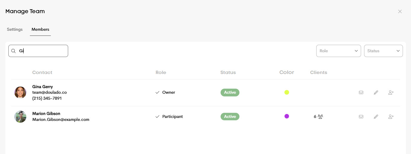Expand the Role filter dropdown

click(x=339, y=51)
